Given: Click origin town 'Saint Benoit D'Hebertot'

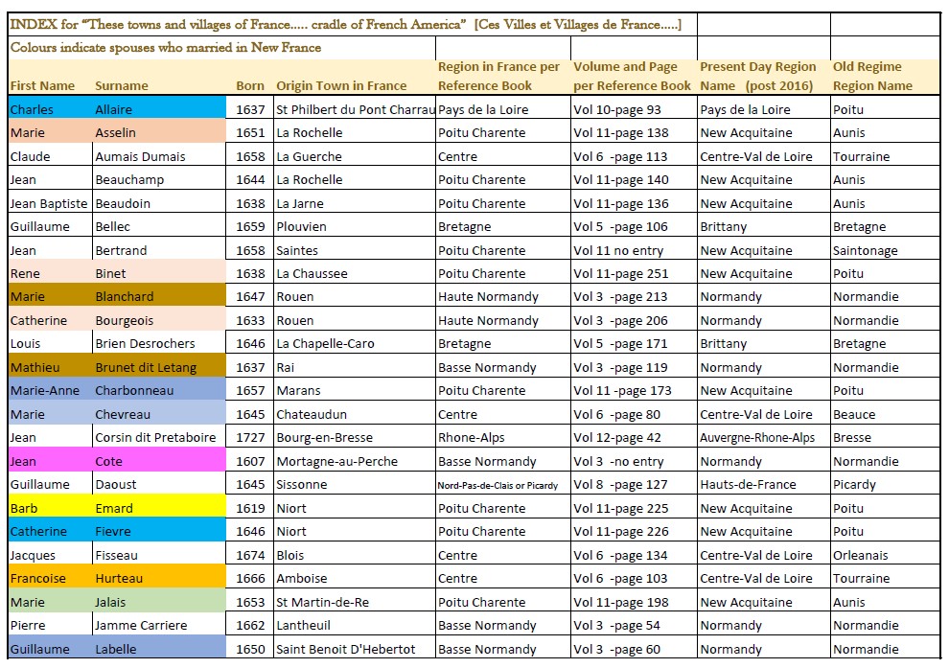Looking at the screenshot, I should click(346, 649).
